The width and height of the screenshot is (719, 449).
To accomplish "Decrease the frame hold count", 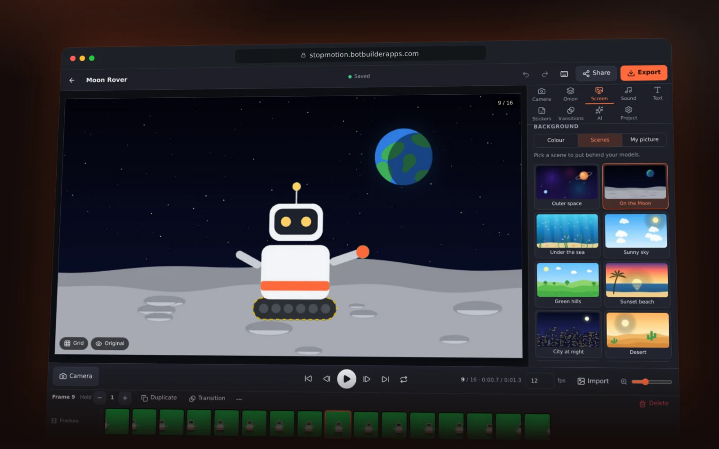I will [x=100, y=397].
